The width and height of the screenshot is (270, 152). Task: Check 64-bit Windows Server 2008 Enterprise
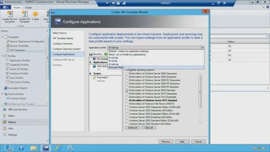point(127,77)
